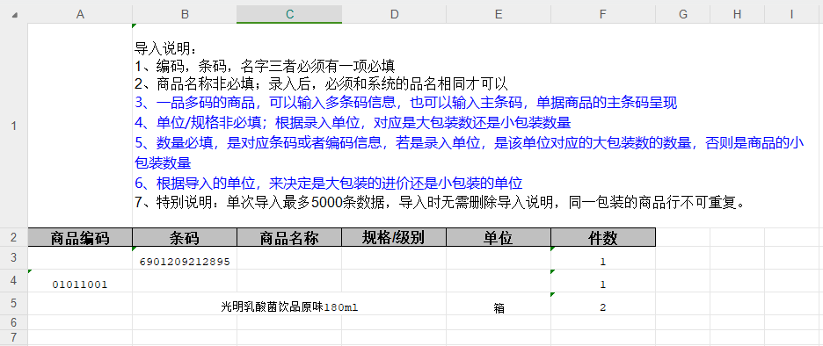Click the 件数 header cell
The image size is (823, 346).
click(603, 237)
